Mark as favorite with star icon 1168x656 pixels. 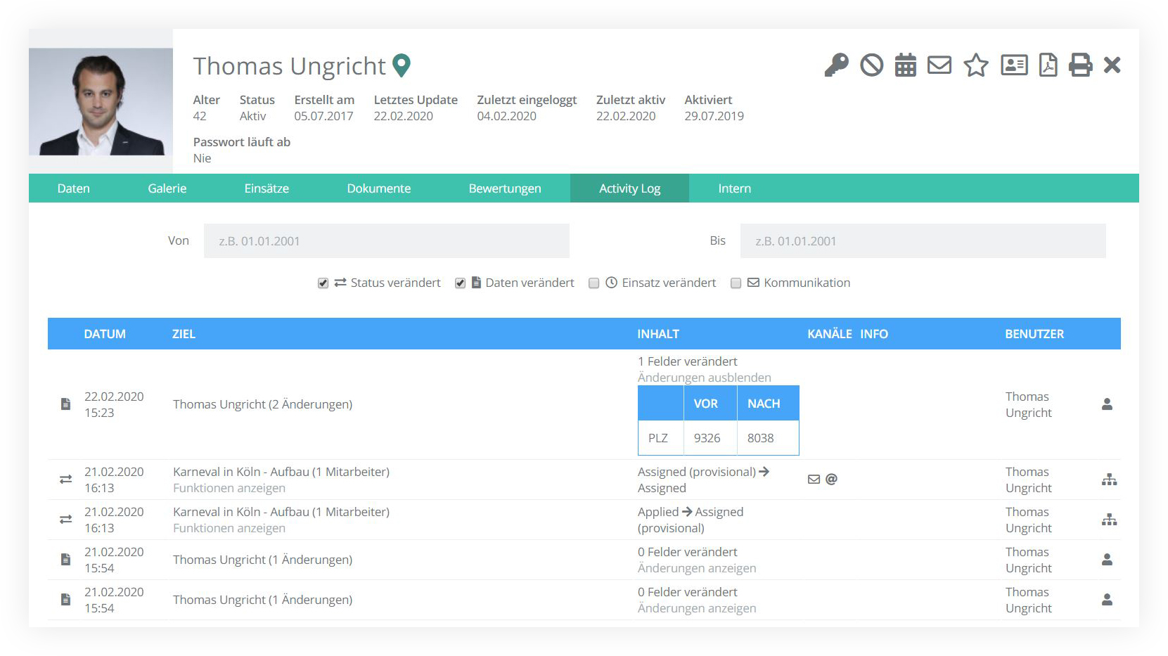coord(975,65)
